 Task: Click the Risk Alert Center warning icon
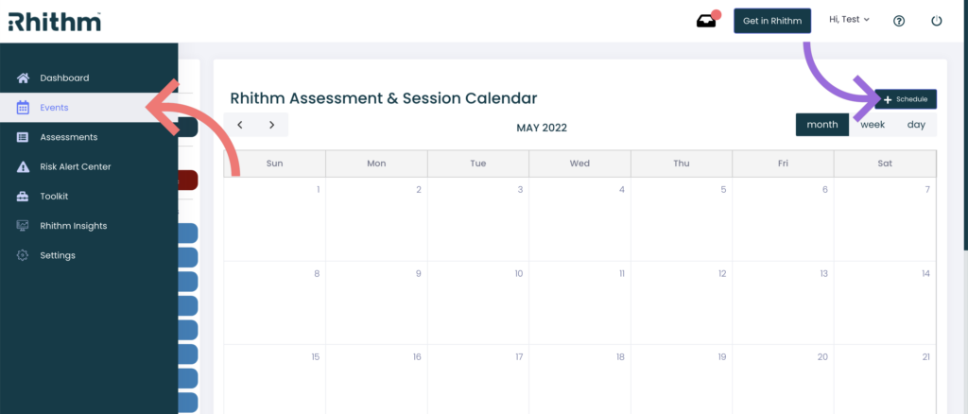tap(23, 167)
